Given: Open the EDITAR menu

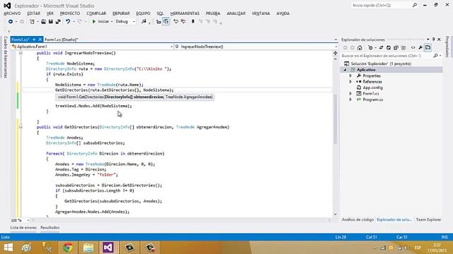Looking at the screenshot, I should 34,13.
